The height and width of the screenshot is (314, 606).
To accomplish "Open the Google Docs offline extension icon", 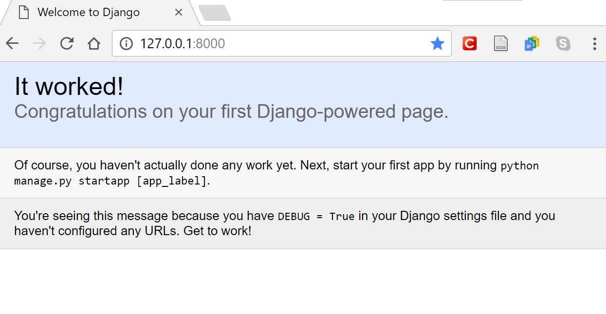I will (532, 44).
